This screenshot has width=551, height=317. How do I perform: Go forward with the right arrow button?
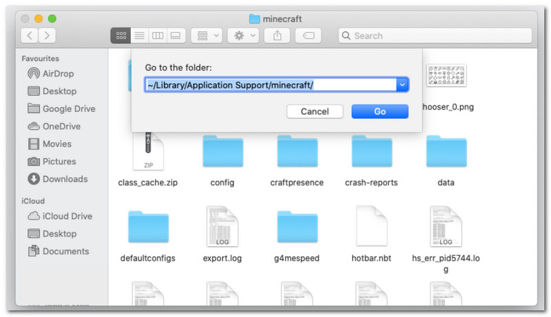(47, 36)
